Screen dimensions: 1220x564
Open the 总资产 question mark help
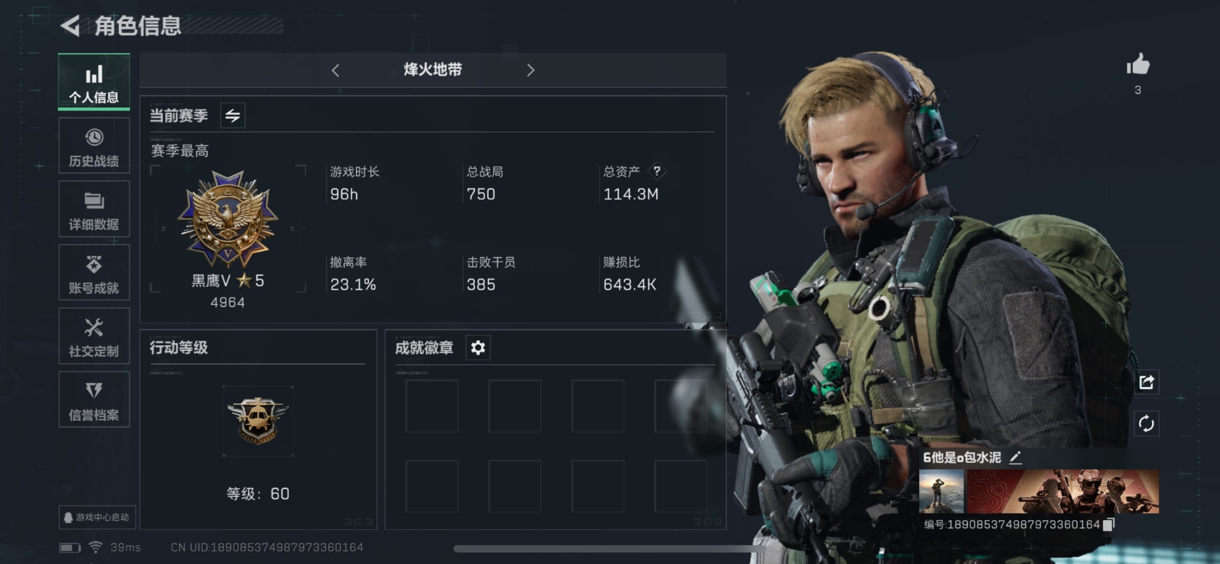coord(657,171)
